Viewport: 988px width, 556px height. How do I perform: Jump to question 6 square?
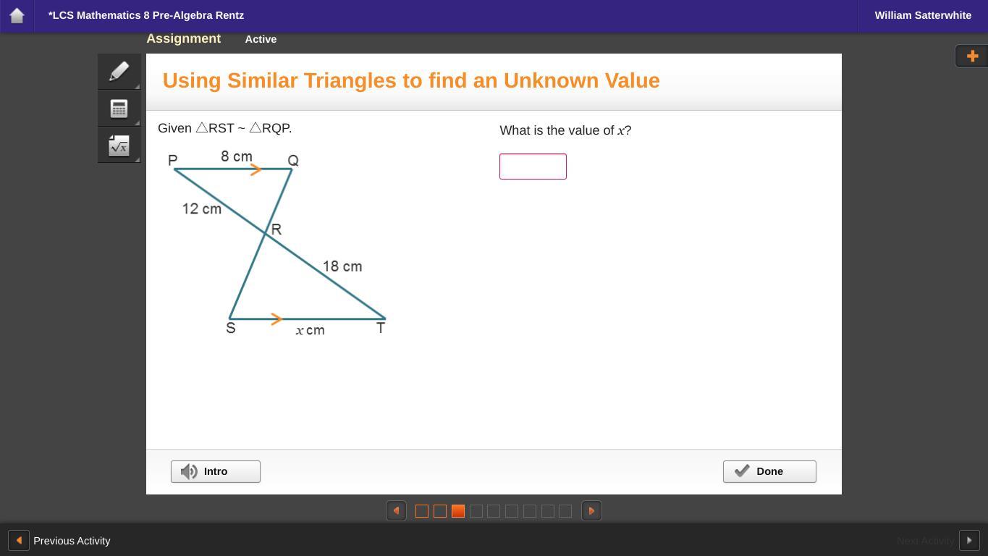click(x=512, y=511)
